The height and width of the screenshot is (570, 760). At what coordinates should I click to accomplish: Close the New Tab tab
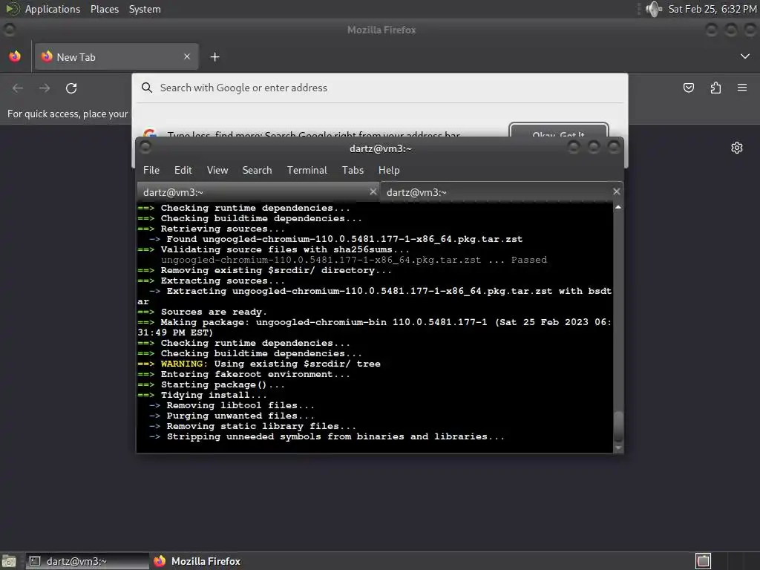pos(187,56)
